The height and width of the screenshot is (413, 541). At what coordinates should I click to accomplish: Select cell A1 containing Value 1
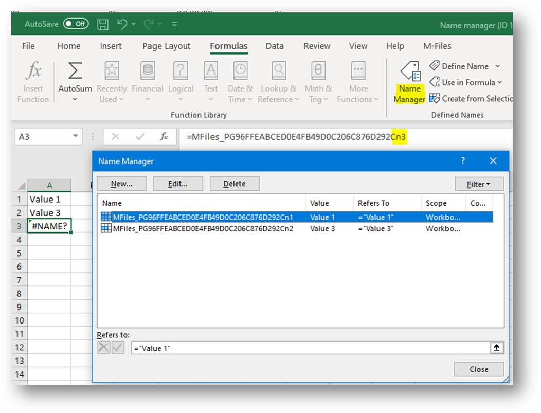50,199
